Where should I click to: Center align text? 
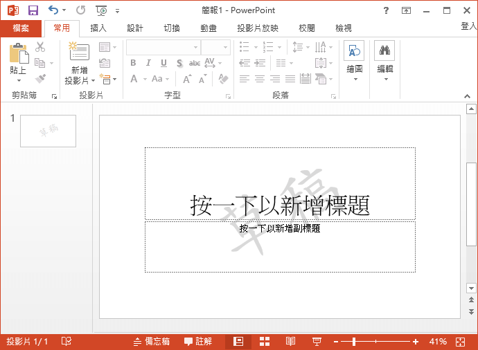pyautogui.click(x=259, y=79)
